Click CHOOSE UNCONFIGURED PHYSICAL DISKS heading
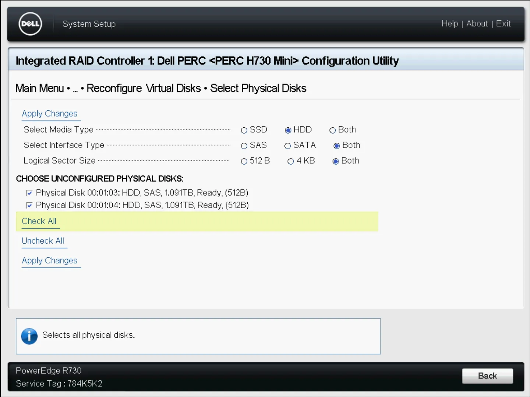Screen dimensions: 530x397 pyautogui.click(x=100, y=179)
